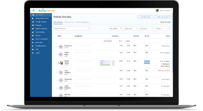Click the Favorites heart icon
This screenshot has height=111, width=203.
coord(33,36)
